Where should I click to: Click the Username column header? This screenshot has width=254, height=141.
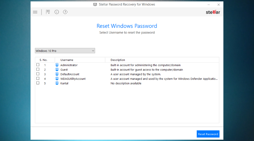pos(67,60)
